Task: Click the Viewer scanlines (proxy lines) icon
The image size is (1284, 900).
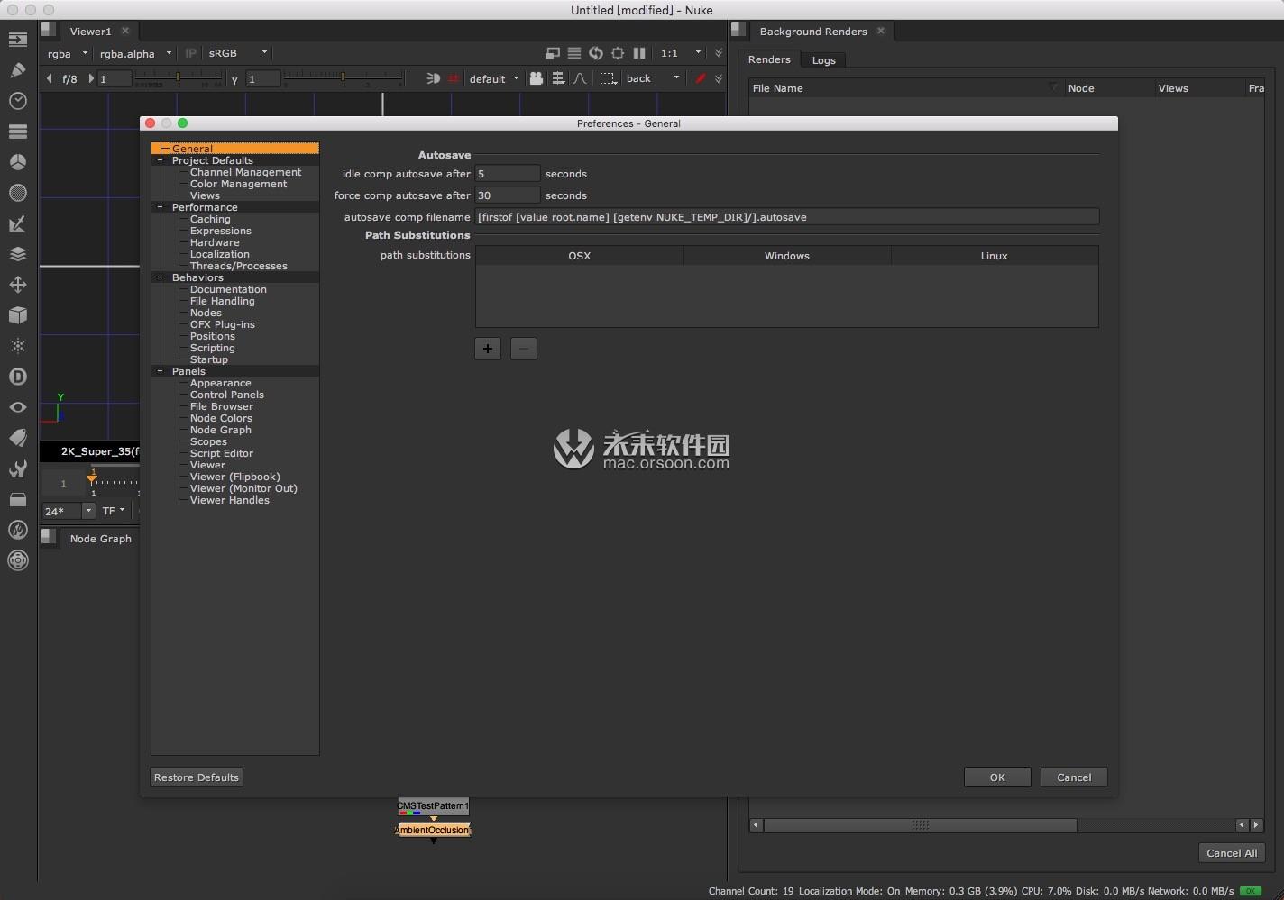Action: click(574, 53)
